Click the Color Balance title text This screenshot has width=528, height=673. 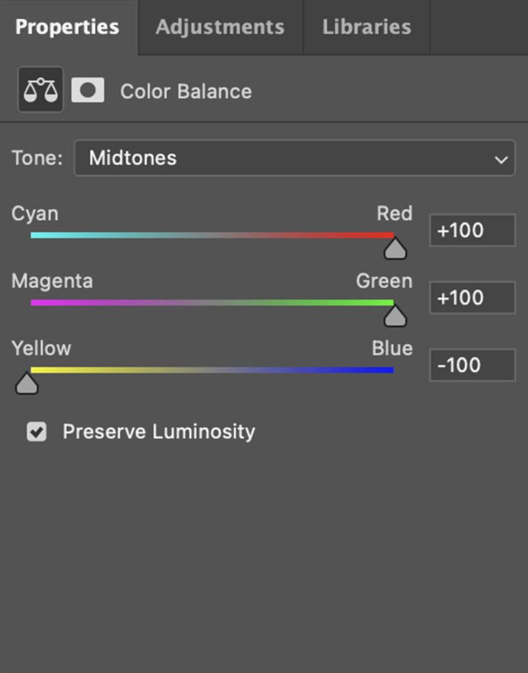coord(186,91)
